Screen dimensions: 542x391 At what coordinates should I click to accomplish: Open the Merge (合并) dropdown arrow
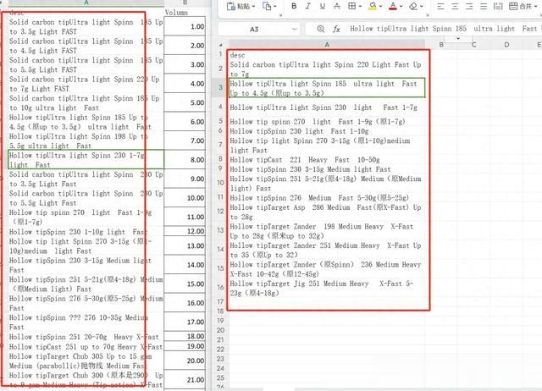point(536,6)
